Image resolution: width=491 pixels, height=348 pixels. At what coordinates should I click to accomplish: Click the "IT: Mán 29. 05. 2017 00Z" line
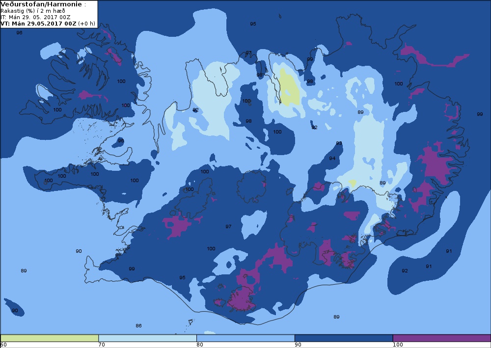(x=35, y=17)
